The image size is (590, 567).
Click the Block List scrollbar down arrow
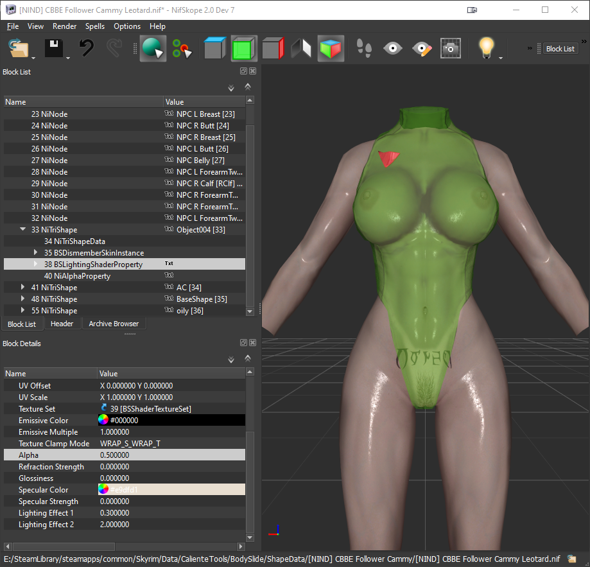tap(250, 311)
